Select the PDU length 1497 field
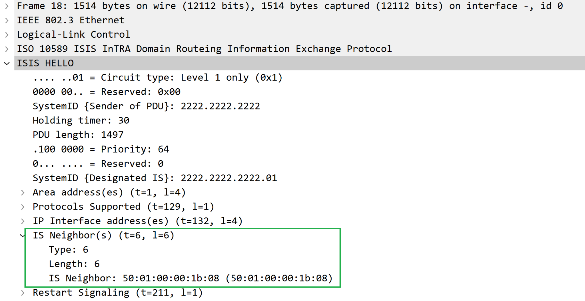Image resolution: width=585 pixels, height=301 pixels. (78, 134)
